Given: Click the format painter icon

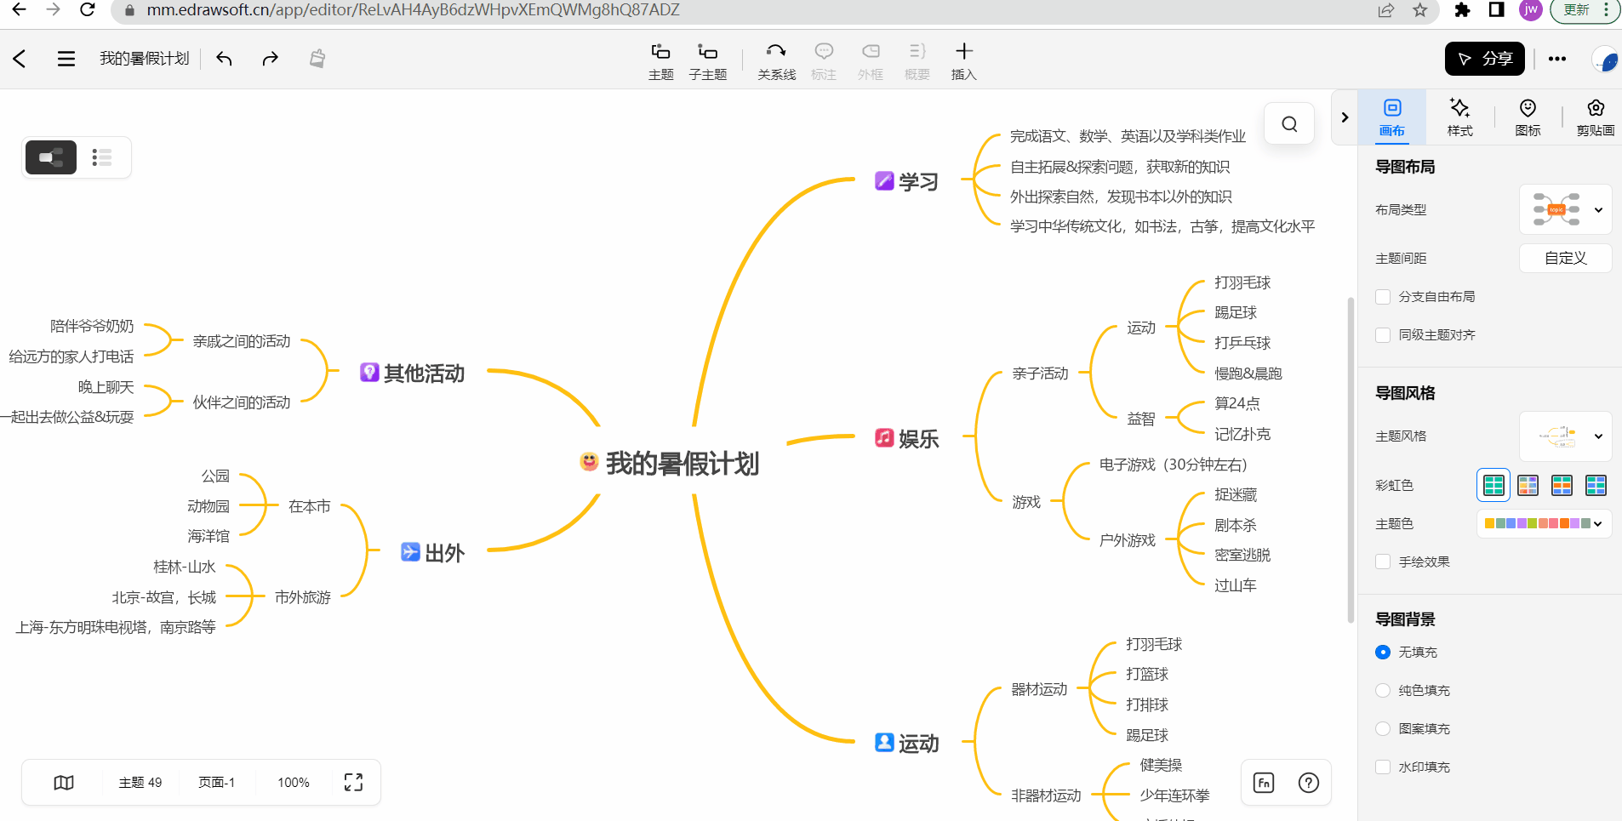Looking at the screenshot, I should [317, 59].
